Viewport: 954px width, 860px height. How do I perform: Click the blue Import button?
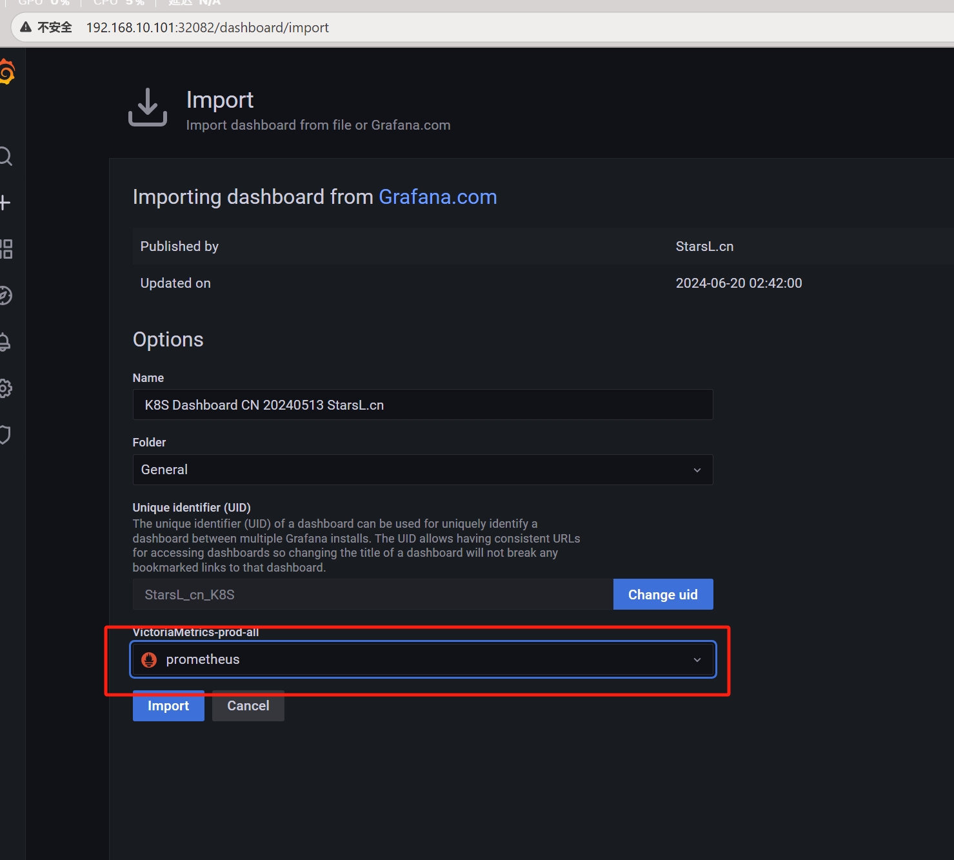pos(168,706)
